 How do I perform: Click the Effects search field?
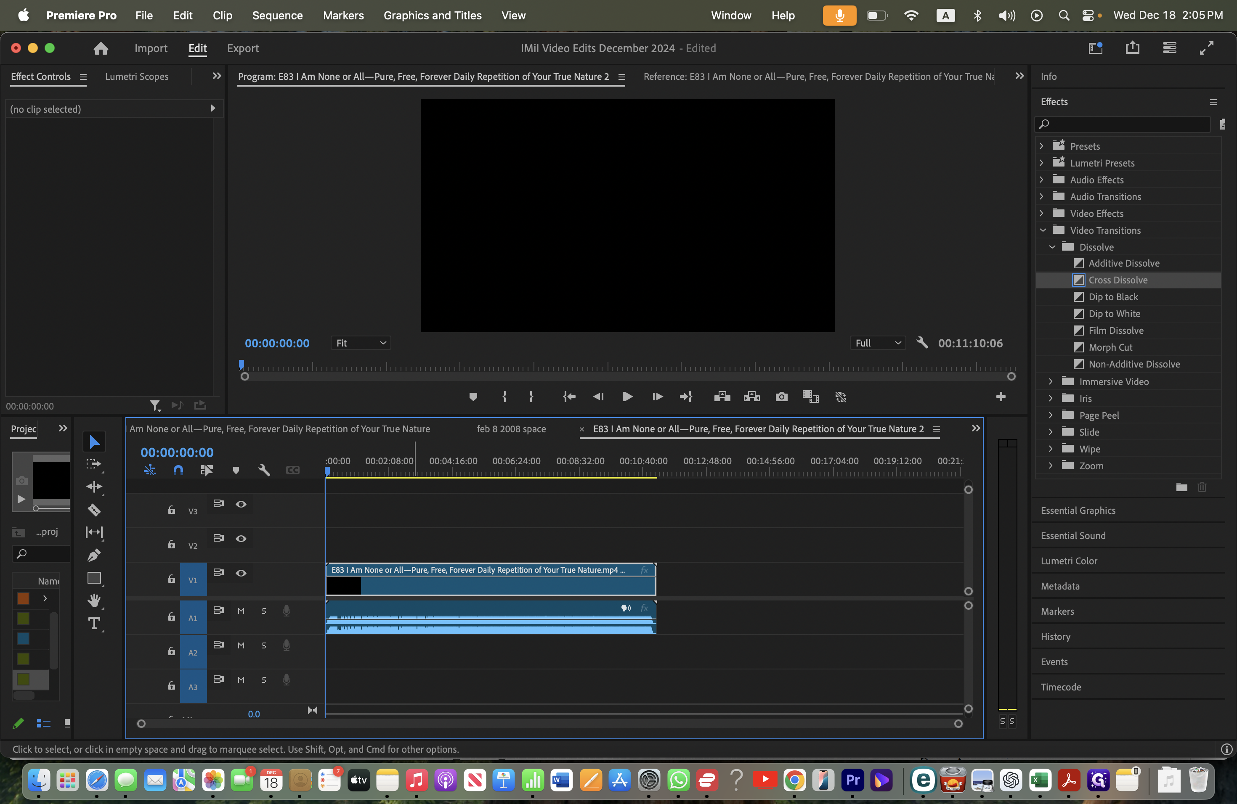(x=1123, y=124)
